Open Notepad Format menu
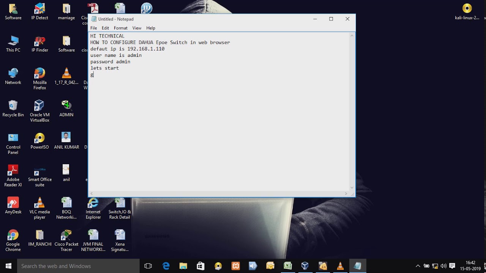 tap(121, 28)
